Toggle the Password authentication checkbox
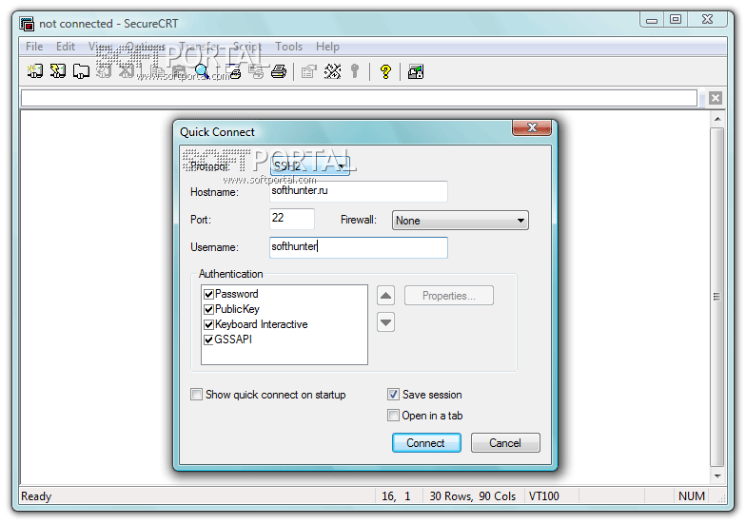746x524 pixels. [208, 294]
